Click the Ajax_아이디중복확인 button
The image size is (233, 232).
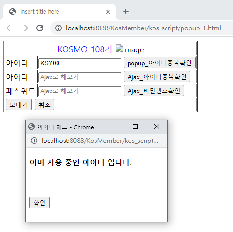point(157,77)
